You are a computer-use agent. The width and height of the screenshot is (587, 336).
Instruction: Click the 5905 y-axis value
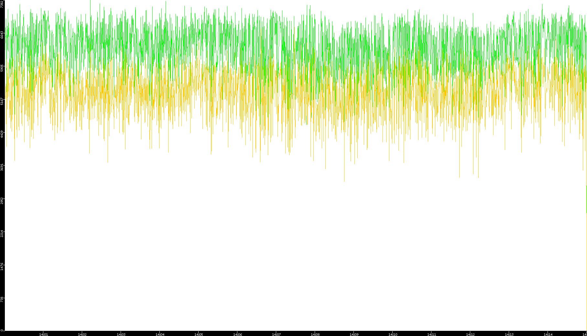pyautogui.click(x=2, y=68)
